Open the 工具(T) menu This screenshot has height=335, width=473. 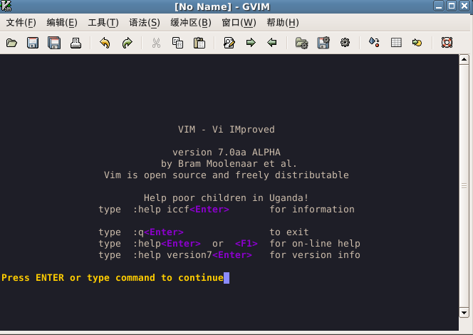[103, 23]
